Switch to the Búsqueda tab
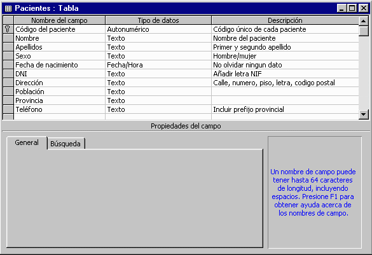The width and height of the screenshot is (372, 255). tap(65, 144)
